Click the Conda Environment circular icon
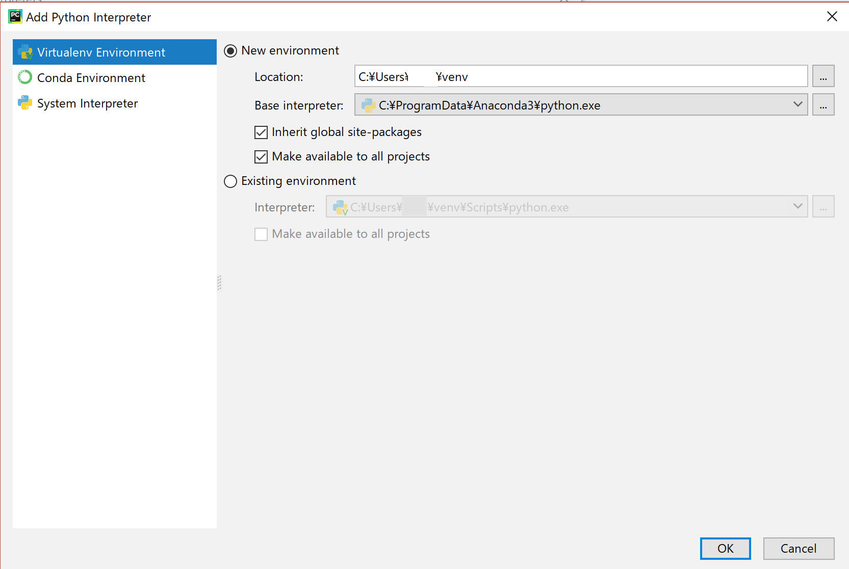 coord(25,77)
